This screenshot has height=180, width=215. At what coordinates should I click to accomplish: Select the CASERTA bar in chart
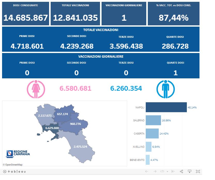(152, 133)
